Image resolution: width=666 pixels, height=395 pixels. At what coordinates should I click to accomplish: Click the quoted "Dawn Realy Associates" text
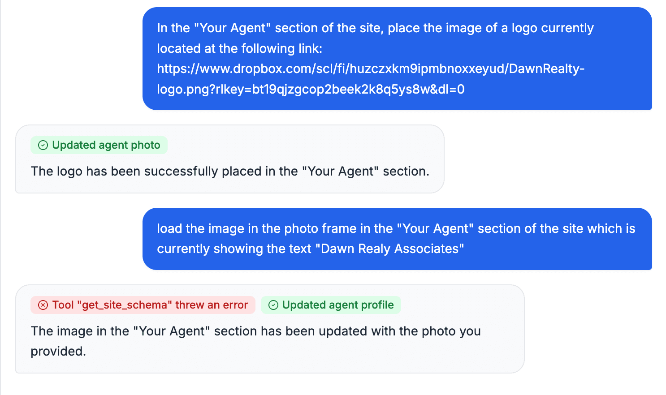[390, 249]
